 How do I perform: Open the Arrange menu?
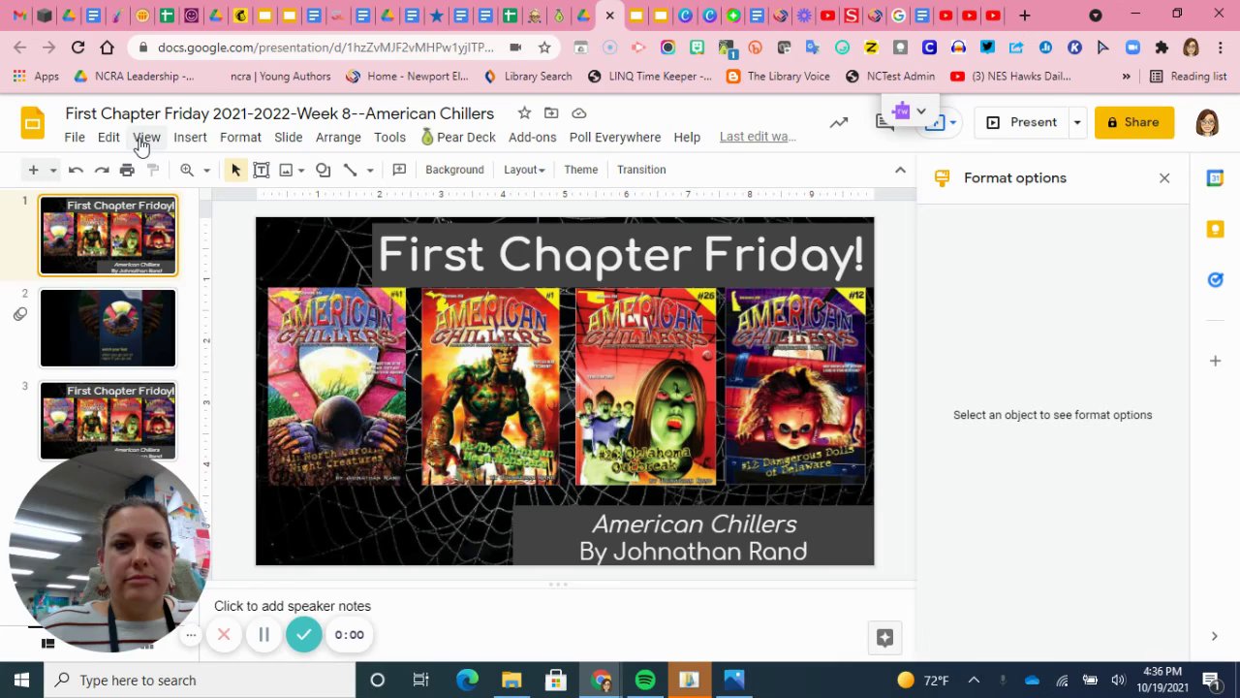[x=338, y=137]
